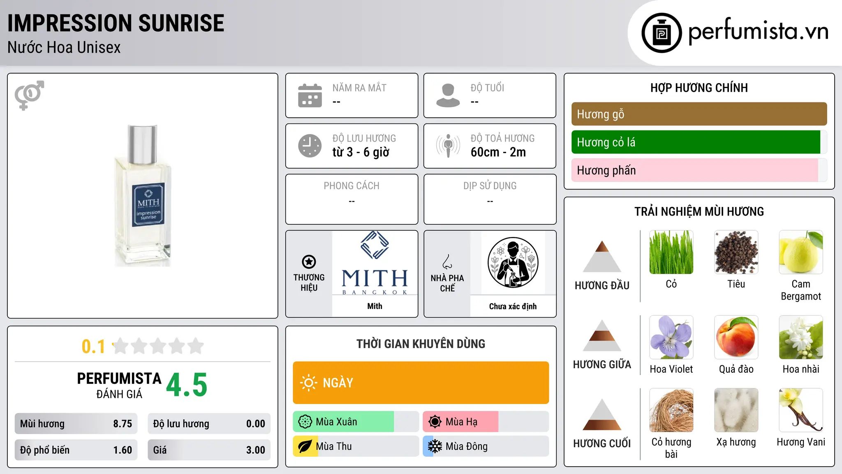Click the Xạ hương musk note image
Viewport: 842px width, 474px height.
736,410
